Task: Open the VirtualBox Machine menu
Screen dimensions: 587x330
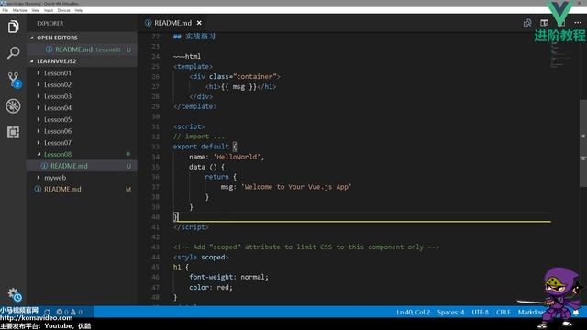Action: [x=19, y=10]
